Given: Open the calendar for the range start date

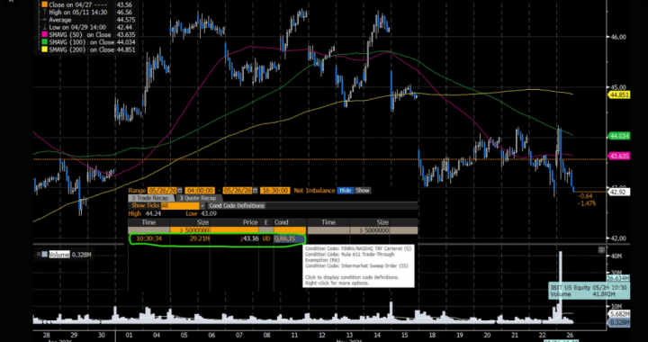Looking at the screenshot, I should 180,191.
